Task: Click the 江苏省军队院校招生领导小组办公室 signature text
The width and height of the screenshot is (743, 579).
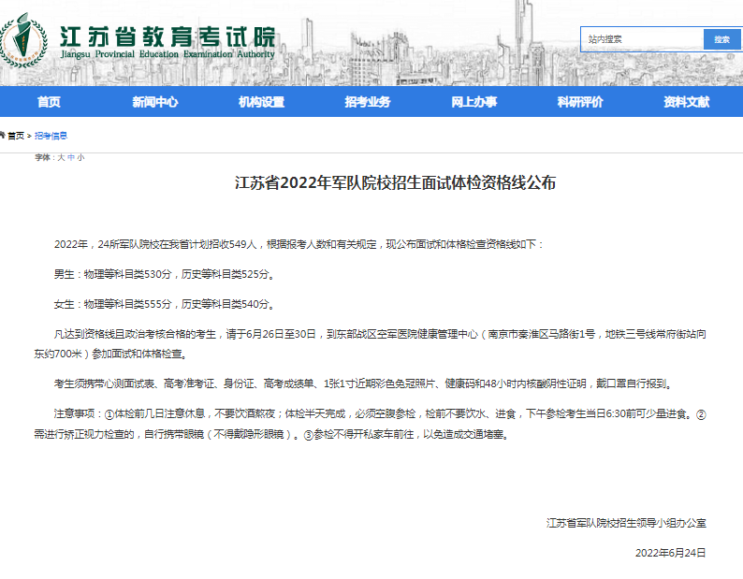Action: 626,523
